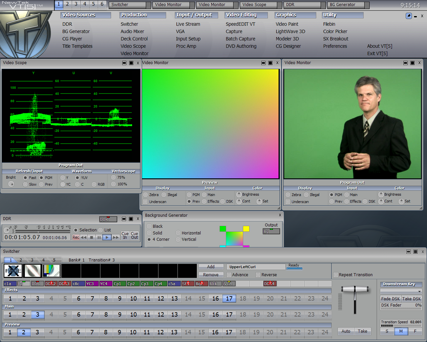Image resolution: width=427 pixels, height=342 pixels.
Task: Open the DDR module dropdown at top
Action: pos(323,5)
